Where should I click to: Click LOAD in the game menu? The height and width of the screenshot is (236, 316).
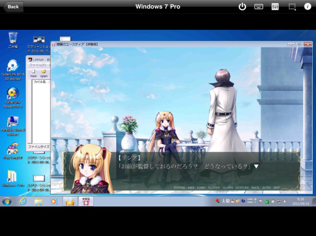click(201, 188)
